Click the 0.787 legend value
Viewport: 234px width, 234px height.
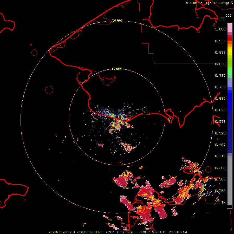(220, 75)
